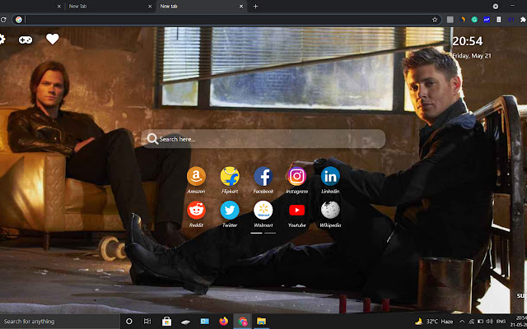Bookmark this page with the star icon
The width and height of the screenshot is (527, 329).
pyautogui.click(x=435, y=20)
